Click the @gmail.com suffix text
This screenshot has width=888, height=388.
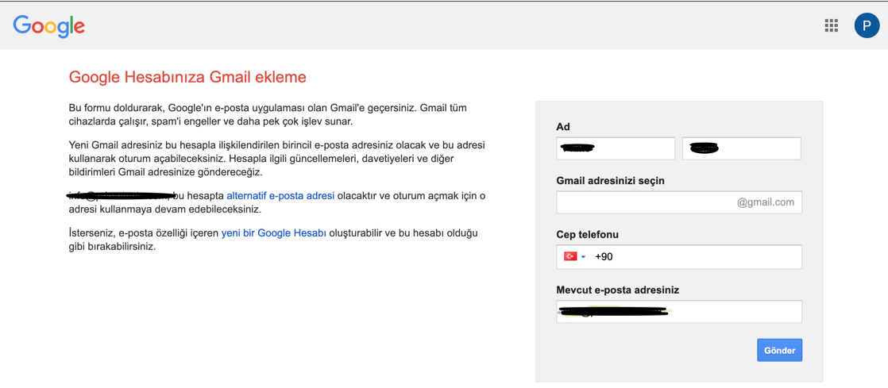pos(765,202)
